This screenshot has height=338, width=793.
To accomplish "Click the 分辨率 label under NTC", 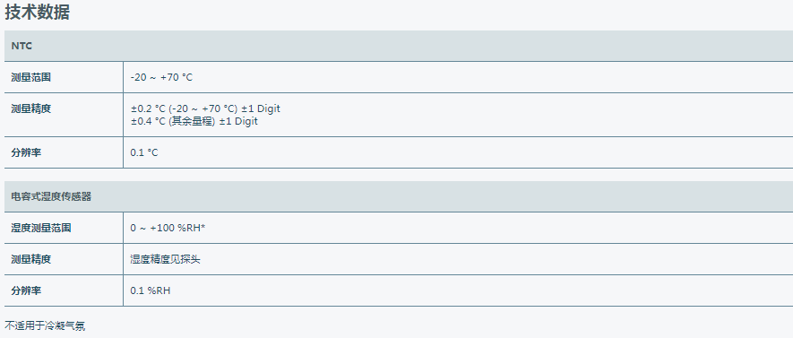I will point(26,152).
